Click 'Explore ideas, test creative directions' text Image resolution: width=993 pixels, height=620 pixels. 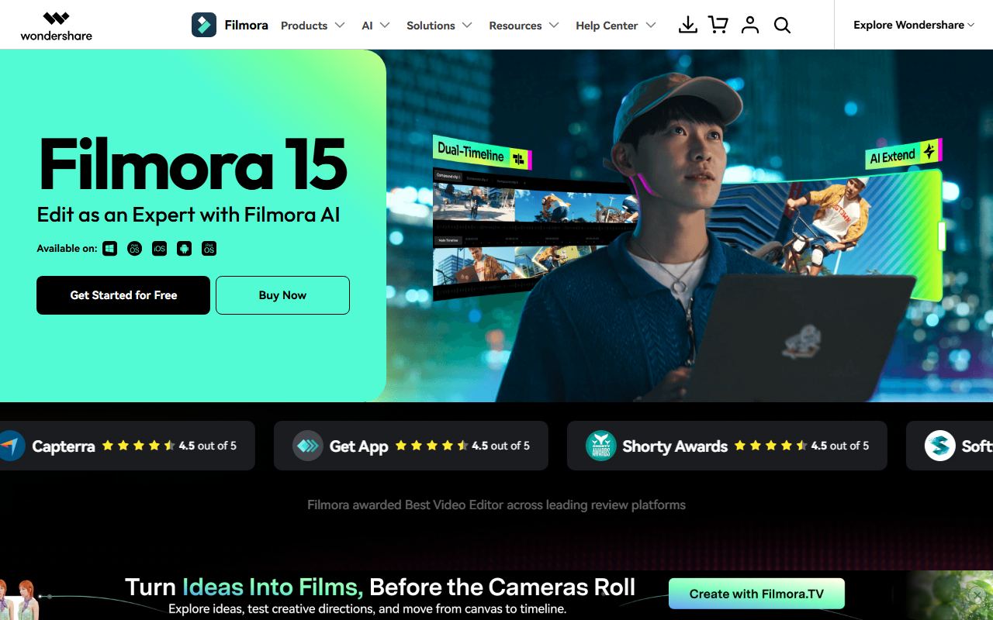[368, 609]
